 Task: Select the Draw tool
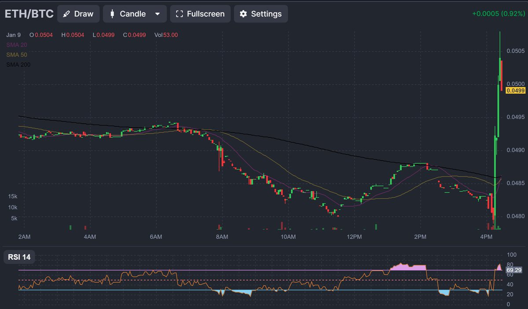click(78, 14)
